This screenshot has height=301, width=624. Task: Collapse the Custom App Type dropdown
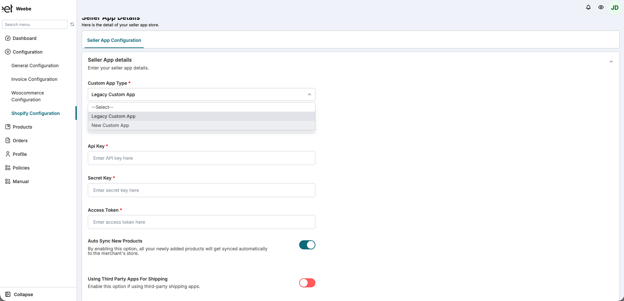pyautogui.click(x=309, y=94)
